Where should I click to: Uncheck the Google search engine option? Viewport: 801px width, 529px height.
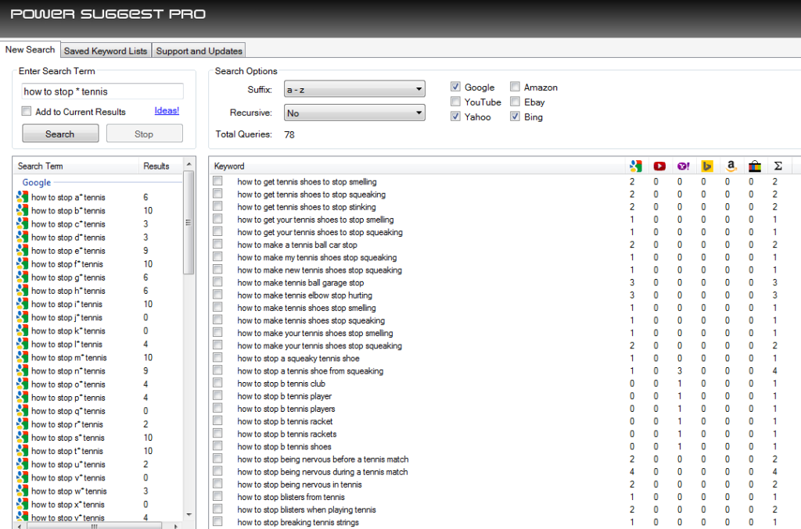tap(456, 87)
